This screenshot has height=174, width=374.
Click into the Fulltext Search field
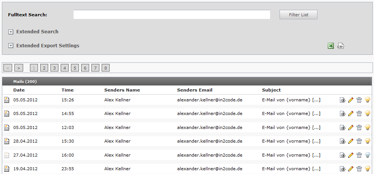pyautogui.click(x=171, y=15)
